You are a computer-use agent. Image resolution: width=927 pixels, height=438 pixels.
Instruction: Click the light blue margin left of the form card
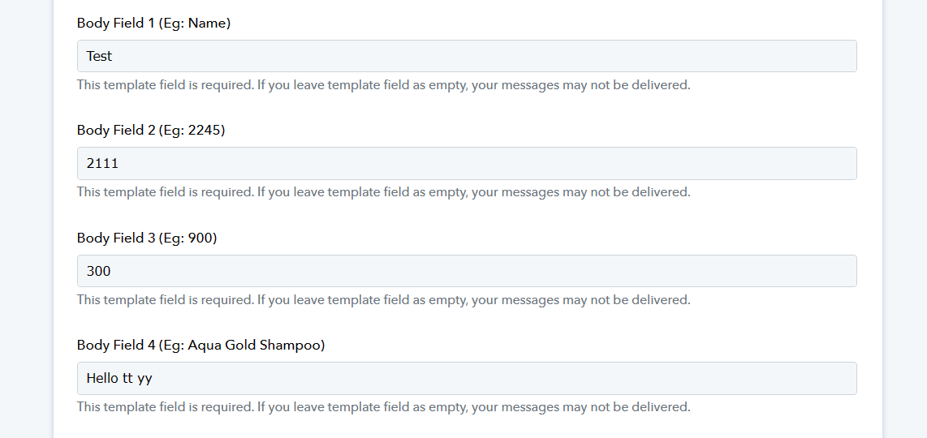26,219
